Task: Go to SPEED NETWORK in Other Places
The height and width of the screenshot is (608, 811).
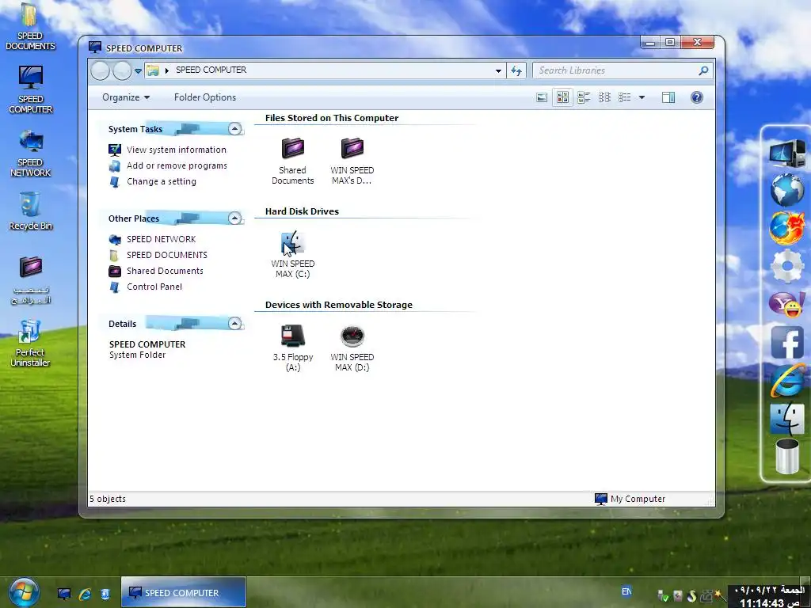Action: tap(161, 239)
